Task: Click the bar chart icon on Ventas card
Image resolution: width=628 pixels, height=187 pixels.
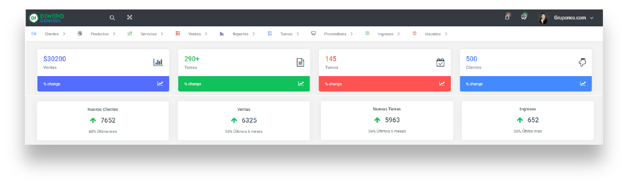Action: click(x=158, y=63)
